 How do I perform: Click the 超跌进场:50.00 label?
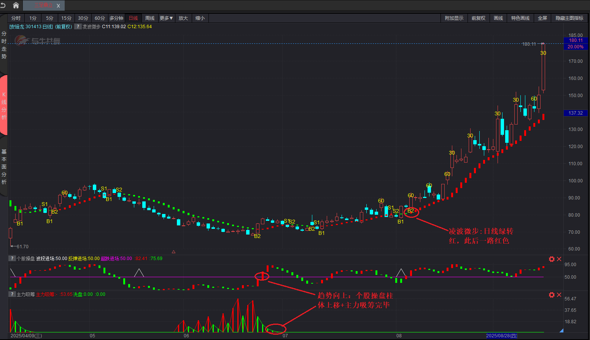point(116,259)
